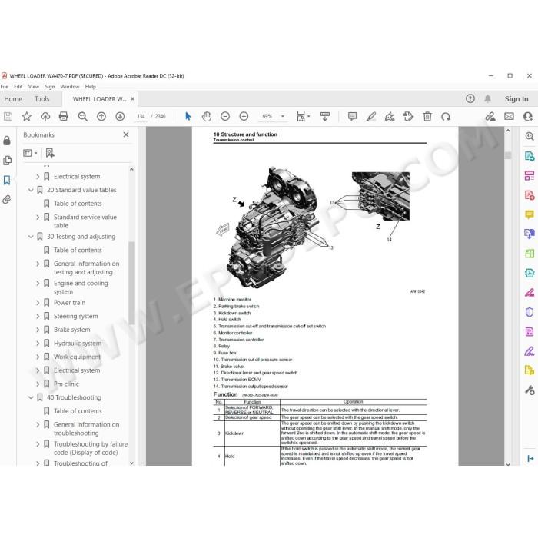
Task: Go to the previous page arrow
Action: coord(101,117)
